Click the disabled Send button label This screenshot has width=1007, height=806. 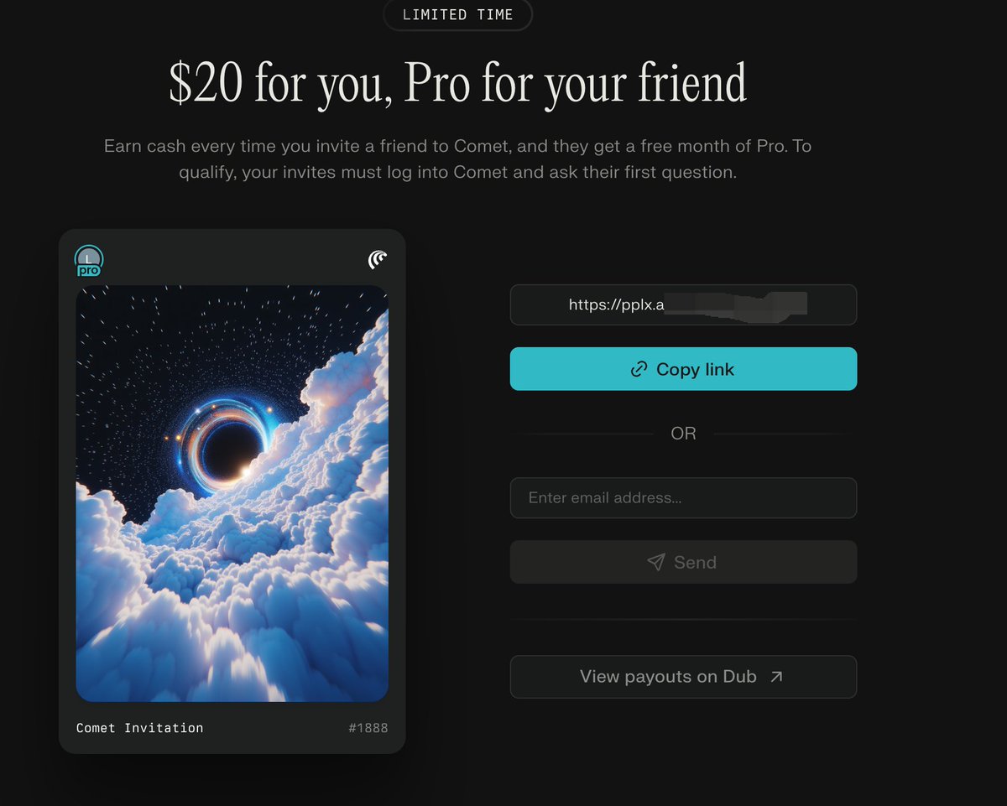[695, 562]
